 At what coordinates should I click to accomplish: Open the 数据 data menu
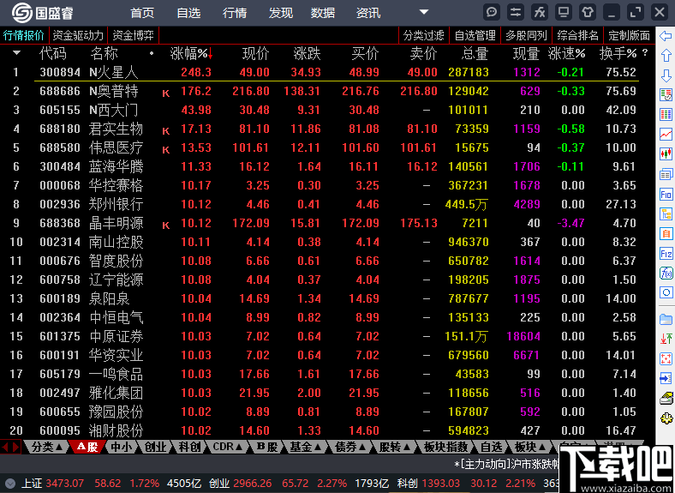(323, 13)
